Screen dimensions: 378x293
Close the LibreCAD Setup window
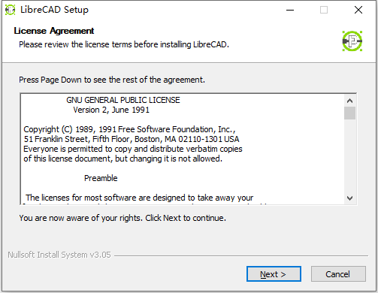point(358,10)
